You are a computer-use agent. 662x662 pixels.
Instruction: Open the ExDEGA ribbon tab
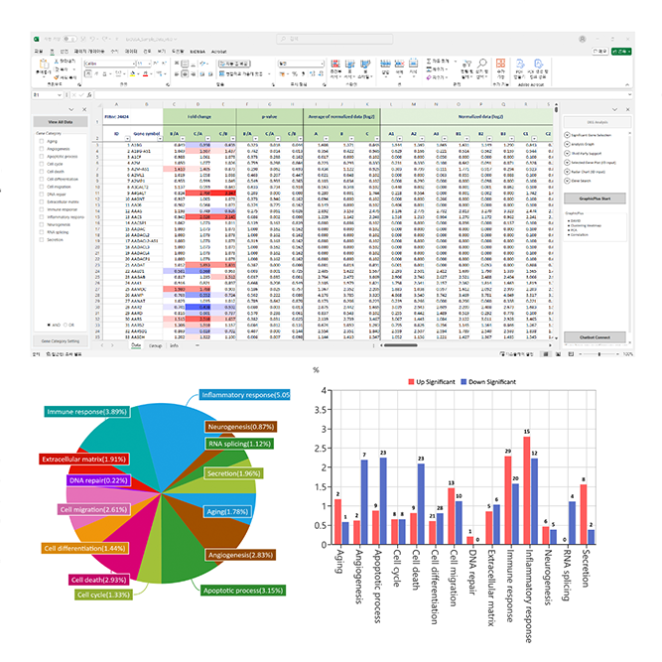click(x=198, y=52)
